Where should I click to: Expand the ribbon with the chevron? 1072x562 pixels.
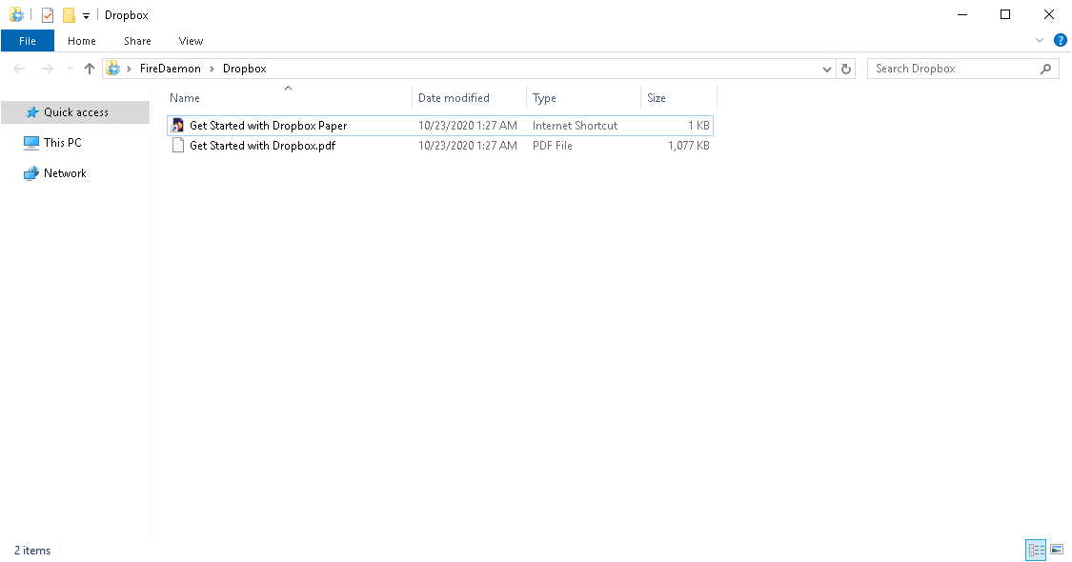tap(1040, 40)
